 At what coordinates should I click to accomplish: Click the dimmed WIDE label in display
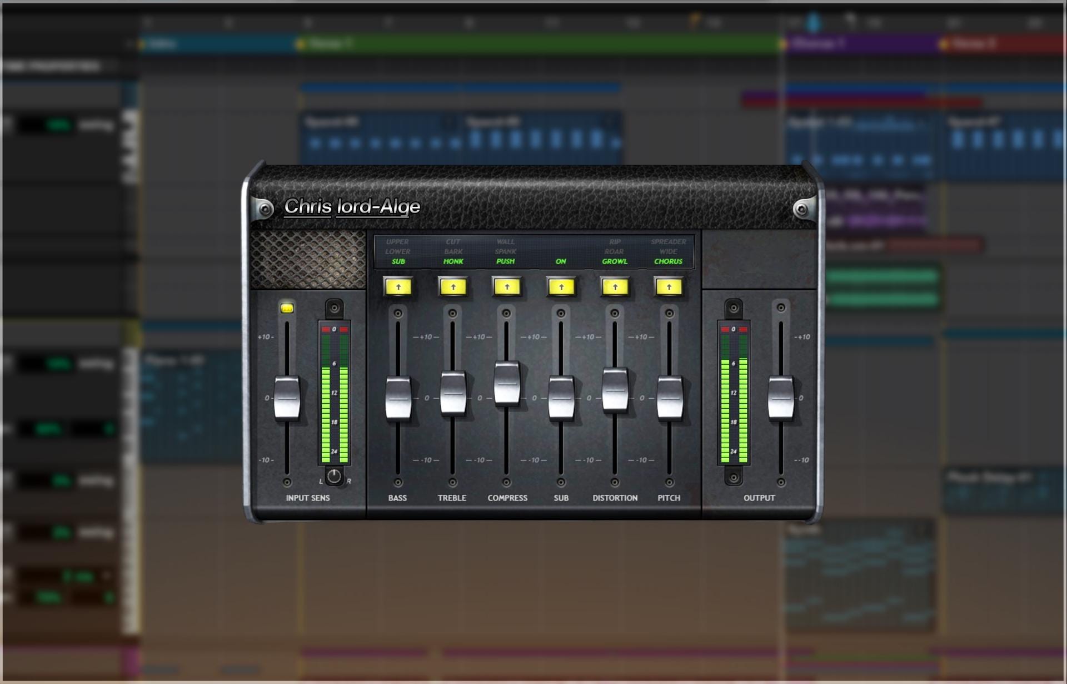coord(669,251)
